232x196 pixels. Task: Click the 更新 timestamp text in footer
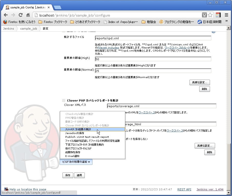[152, 189]
